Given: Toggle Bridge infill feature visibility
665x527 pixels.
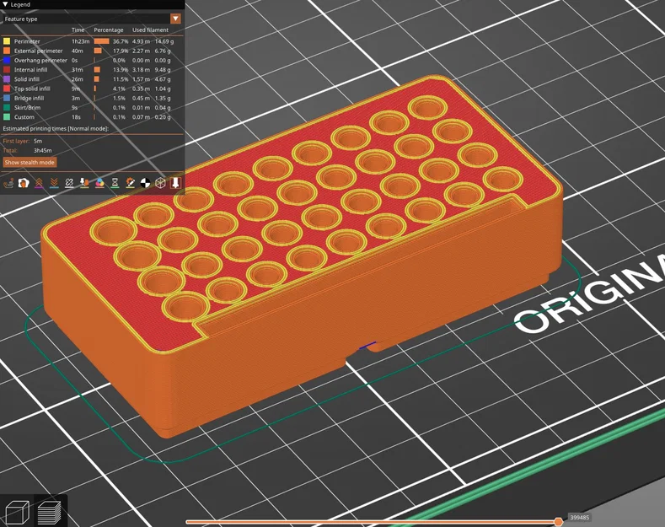Looking at the screenshot, I should [x=88, y=98].
